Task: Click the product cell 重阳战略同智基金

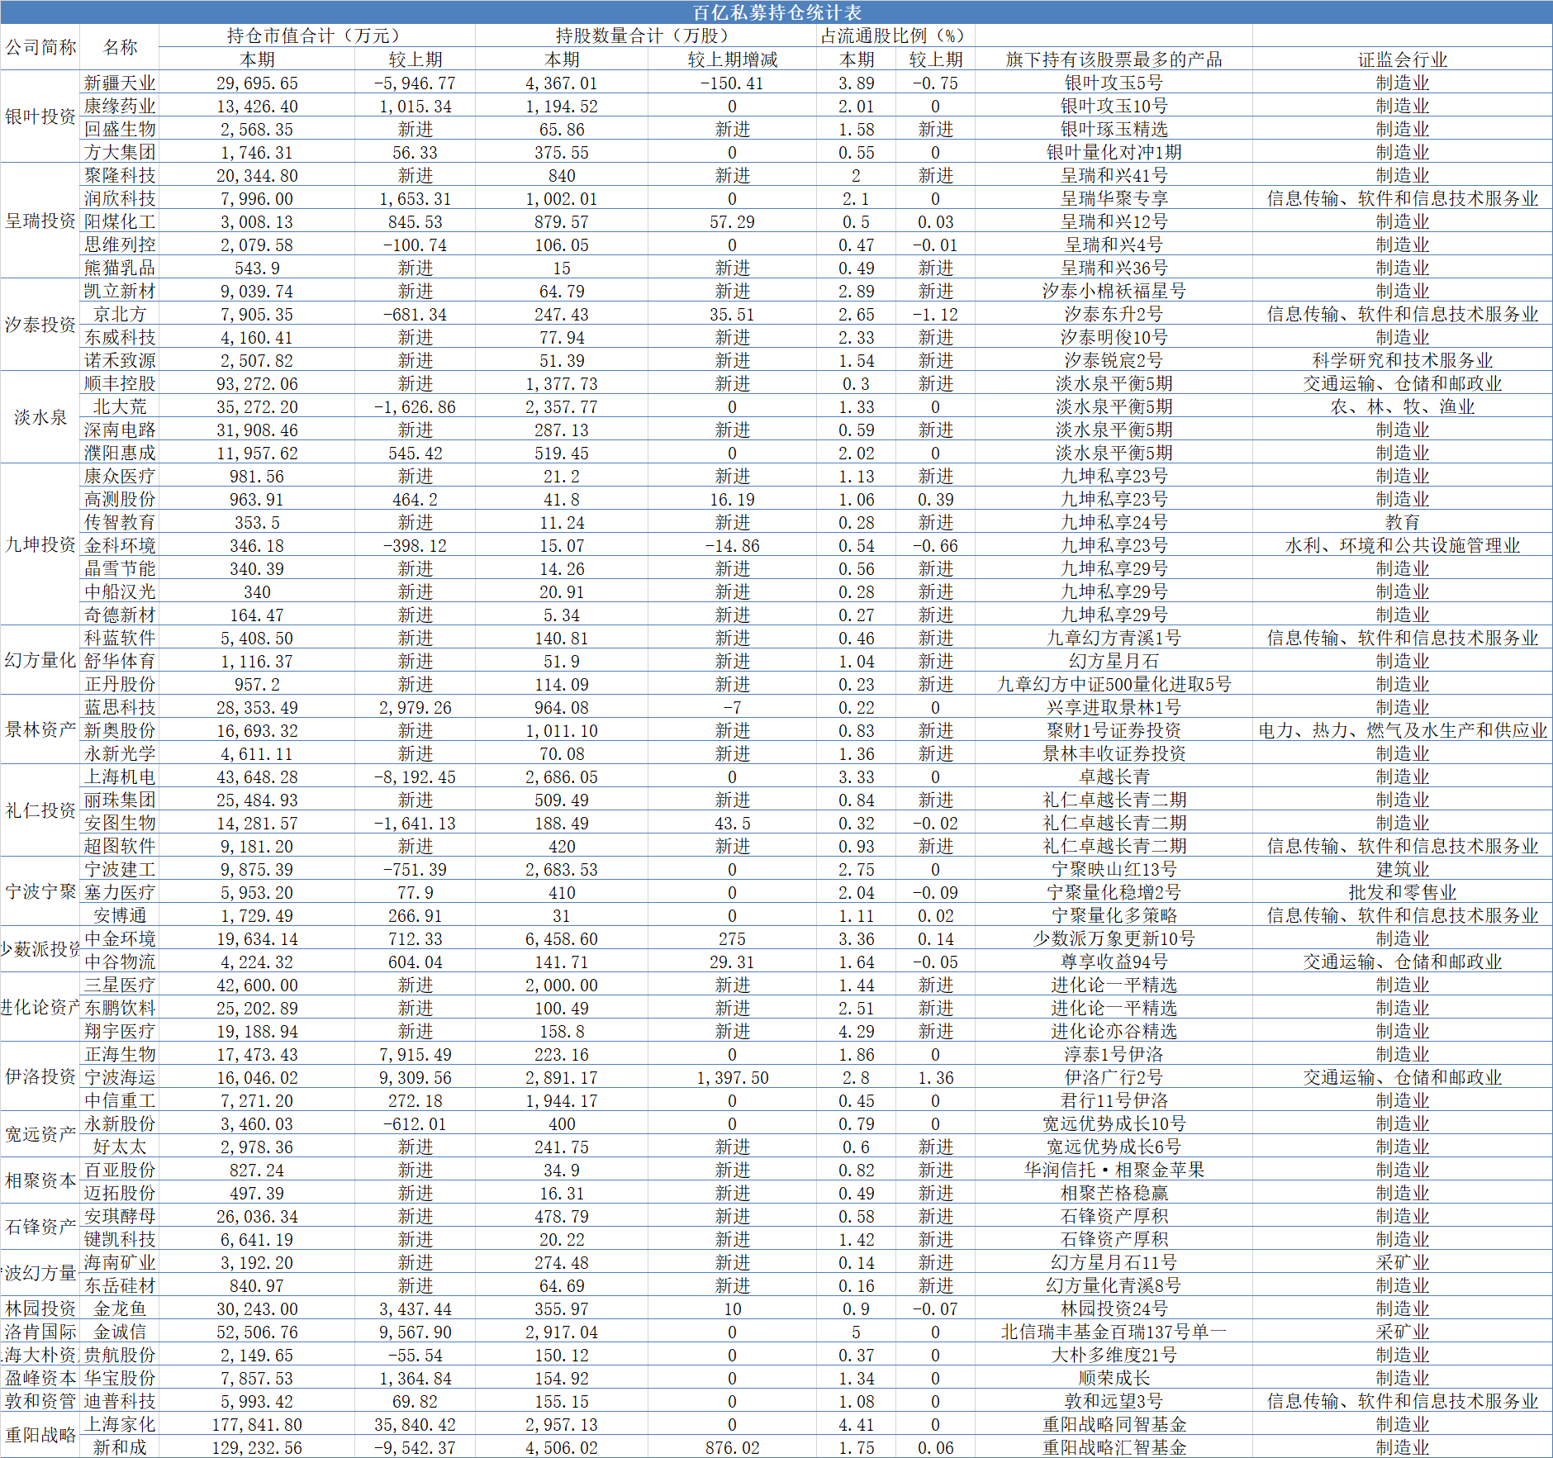Action: 1114,1424
